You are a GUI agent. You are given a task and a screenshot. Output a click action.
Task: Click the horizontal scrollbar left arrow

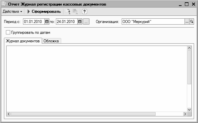pyautogui.click(x=9, y=114)
